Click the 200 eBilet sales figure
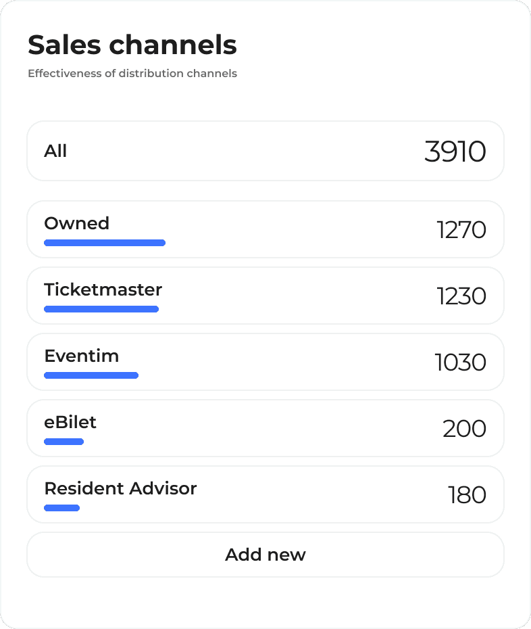This screenshot has width=531, height=629. [x=465, y=428]
